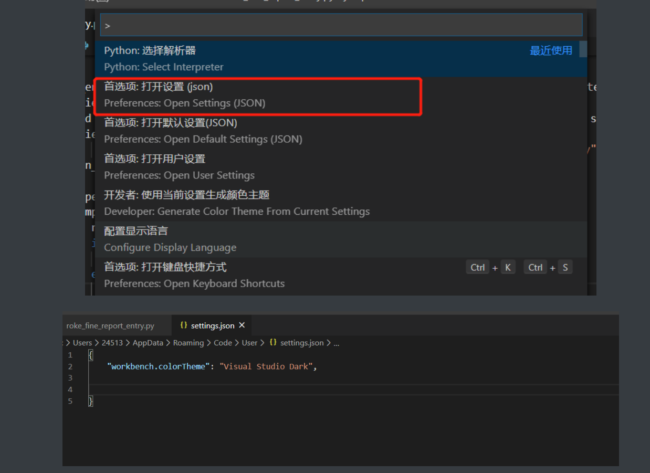
Task: Place cursor on empty line 4
Action: pyautogui.click(x=354, y=390)
